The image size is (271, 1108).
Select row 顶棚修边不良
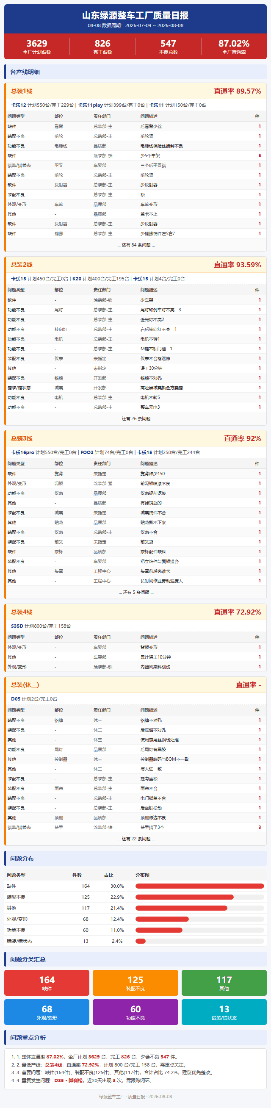pos(135,818)
